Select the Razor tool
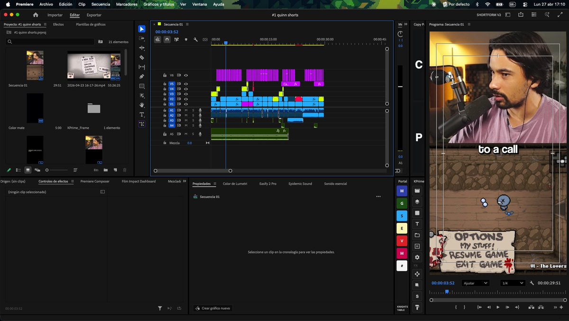The width and height of the screenshot is (569, 321). [142, 57]
